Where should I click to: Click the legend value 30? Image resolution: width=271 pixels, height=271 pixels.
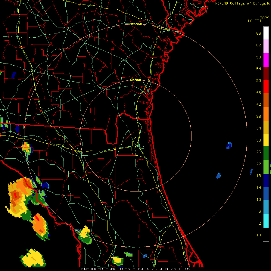pyautogui.click(x=259, y=140)
